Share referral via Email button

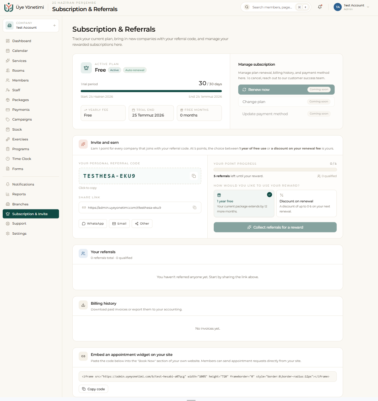[119, 224]
